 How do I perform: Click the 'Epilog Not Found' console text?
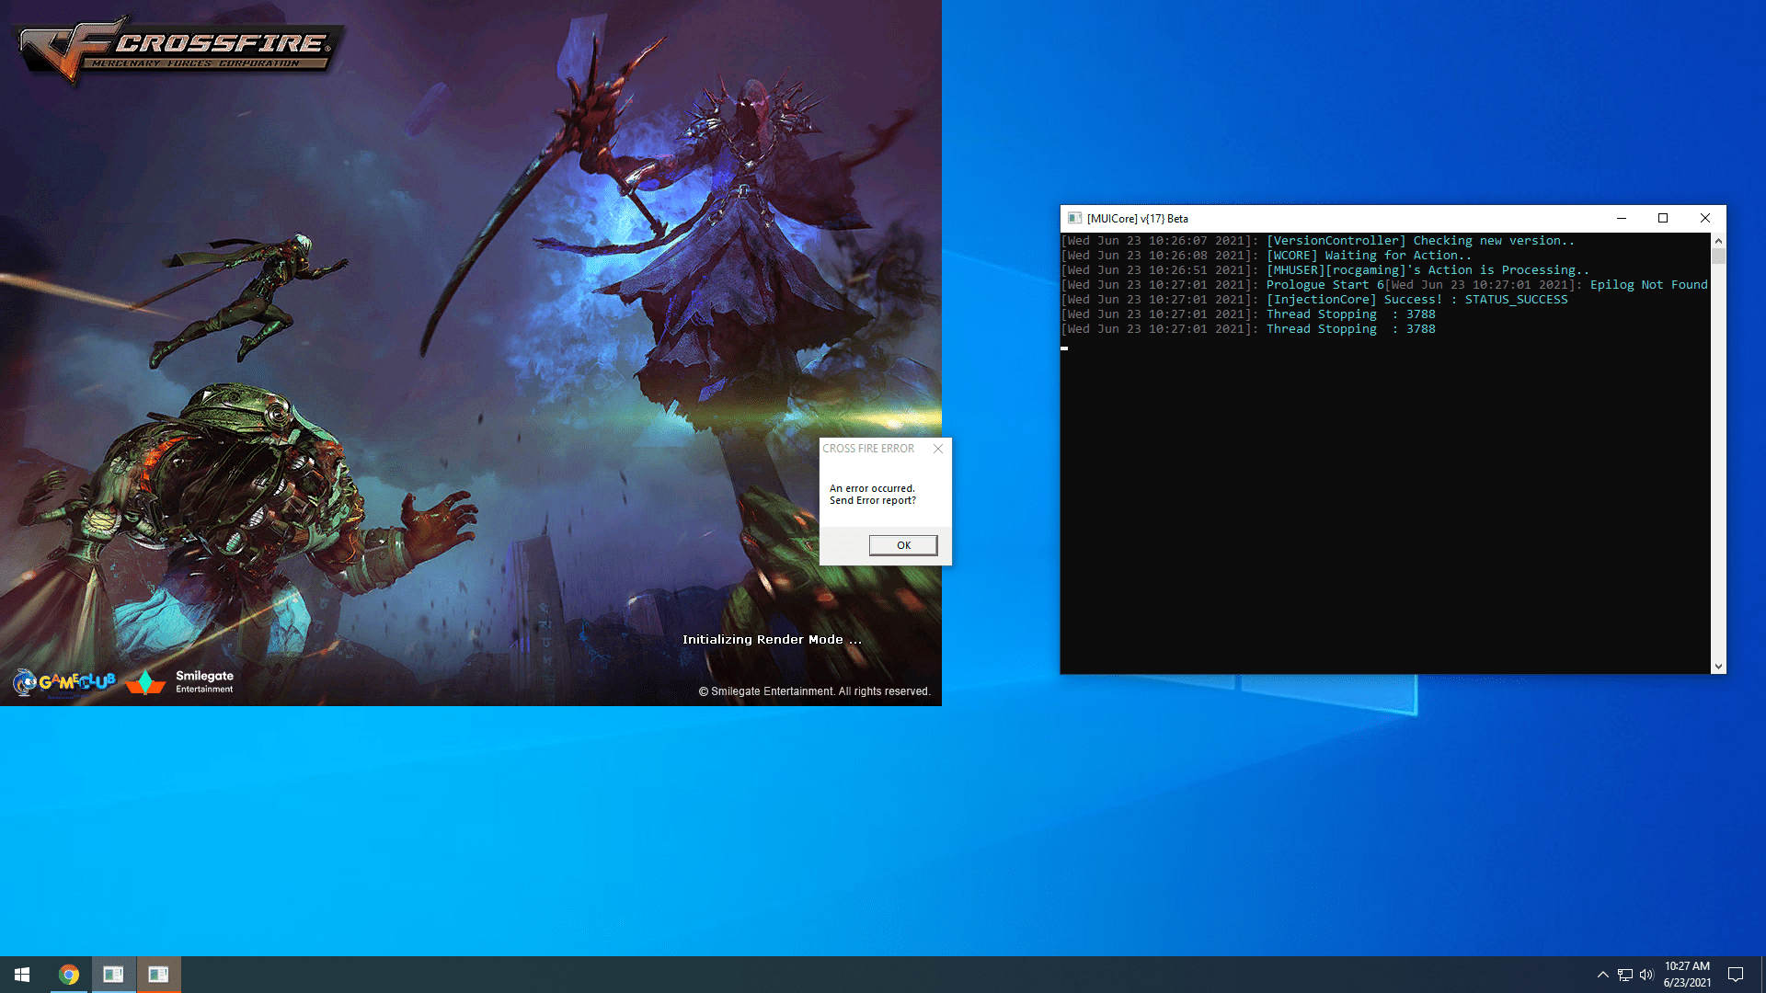point(1648,285)
